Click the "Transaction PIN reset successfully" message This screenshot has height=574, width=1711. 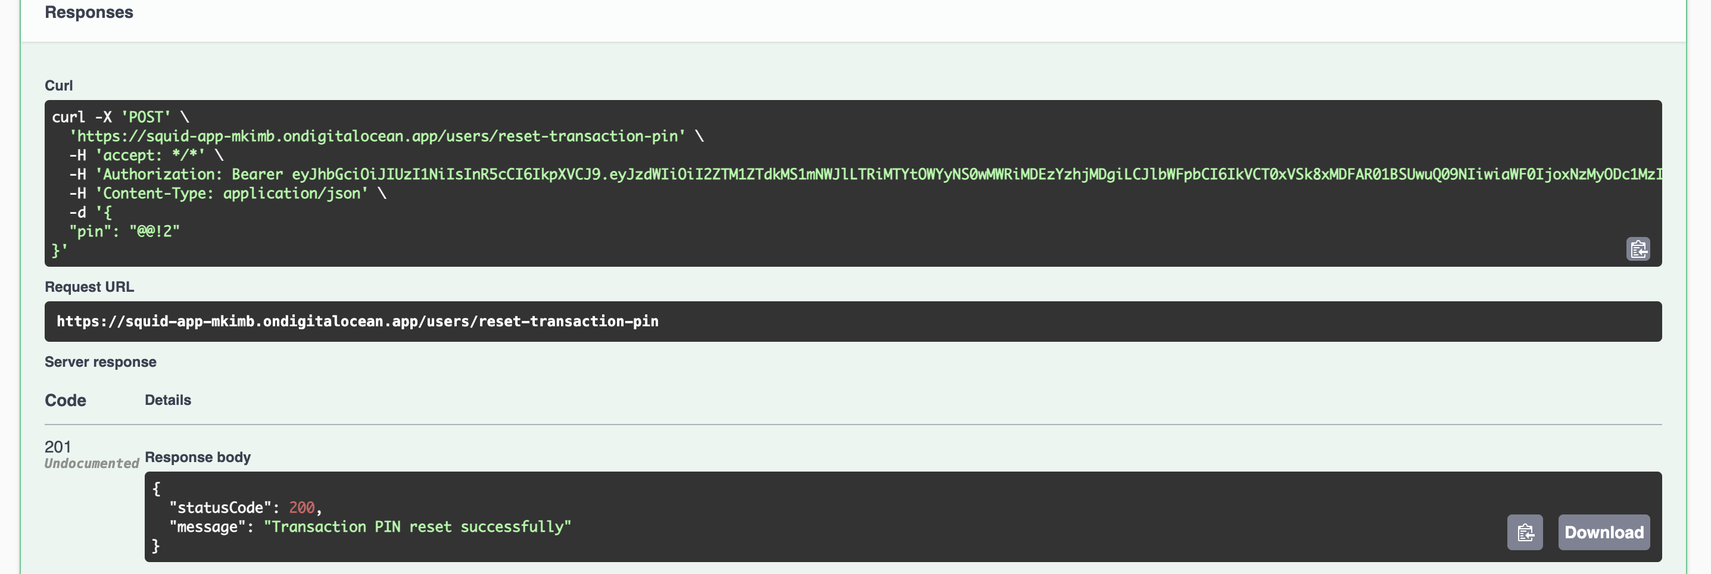pos(417,527)
